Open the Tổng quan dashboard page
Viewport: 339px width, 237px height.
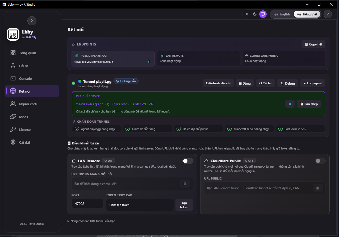(32, 53)
